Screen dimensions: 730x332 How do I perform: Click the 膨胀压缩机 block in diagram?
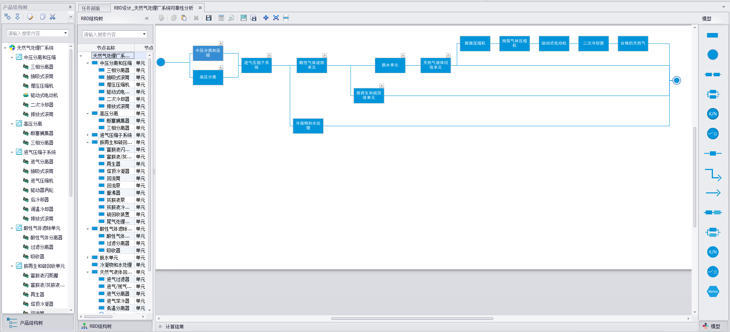[x=475, y=43]
